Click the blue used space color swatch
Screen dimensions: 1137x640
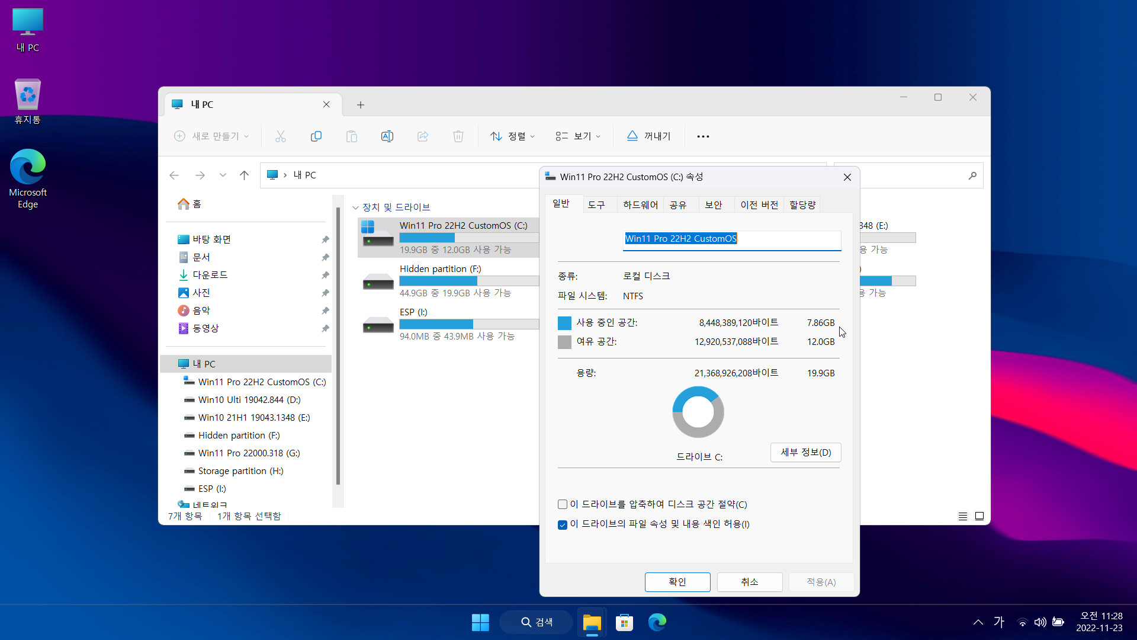pos(564,323)
